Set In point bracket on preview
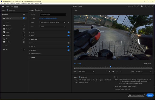 (x=106, y=72)
